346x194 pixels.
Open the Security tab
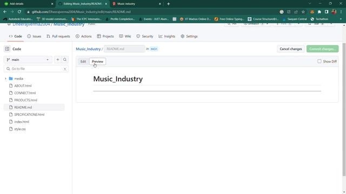[145, 36]
